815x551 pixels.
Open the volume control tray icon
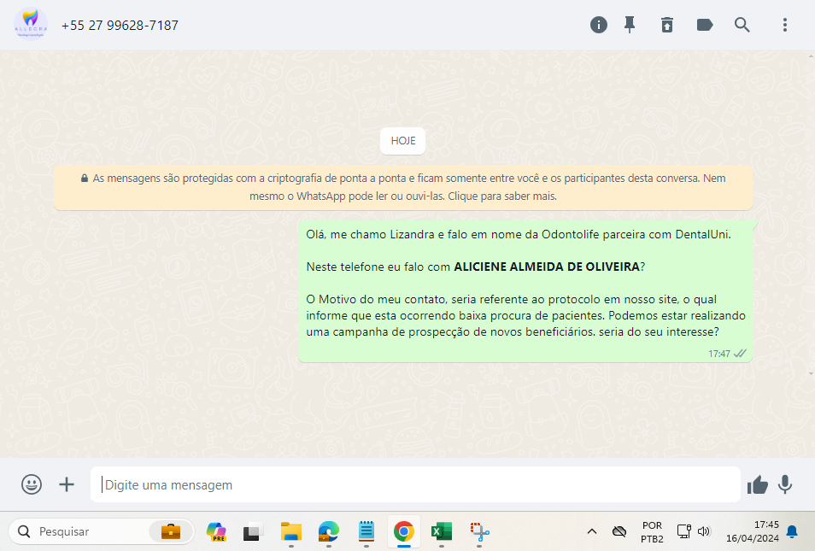(704, 531)
